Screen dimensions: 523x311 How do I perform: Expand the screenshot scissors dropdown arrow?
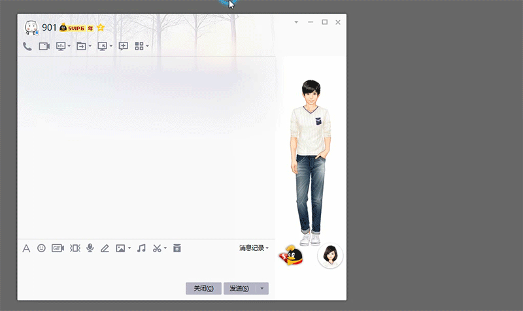pos(165,248)
